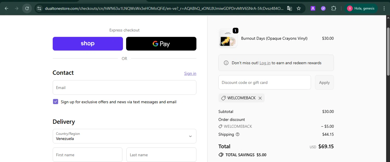Pay with Shop Pay express button
This screenshot has width=390, height=162.
click(88, 44)
